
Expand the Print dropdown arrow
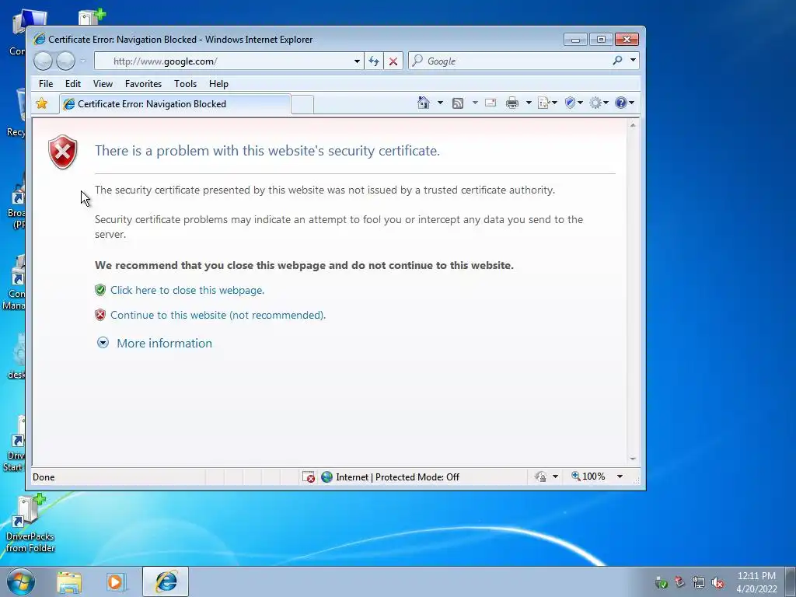(x=529, y=103)
